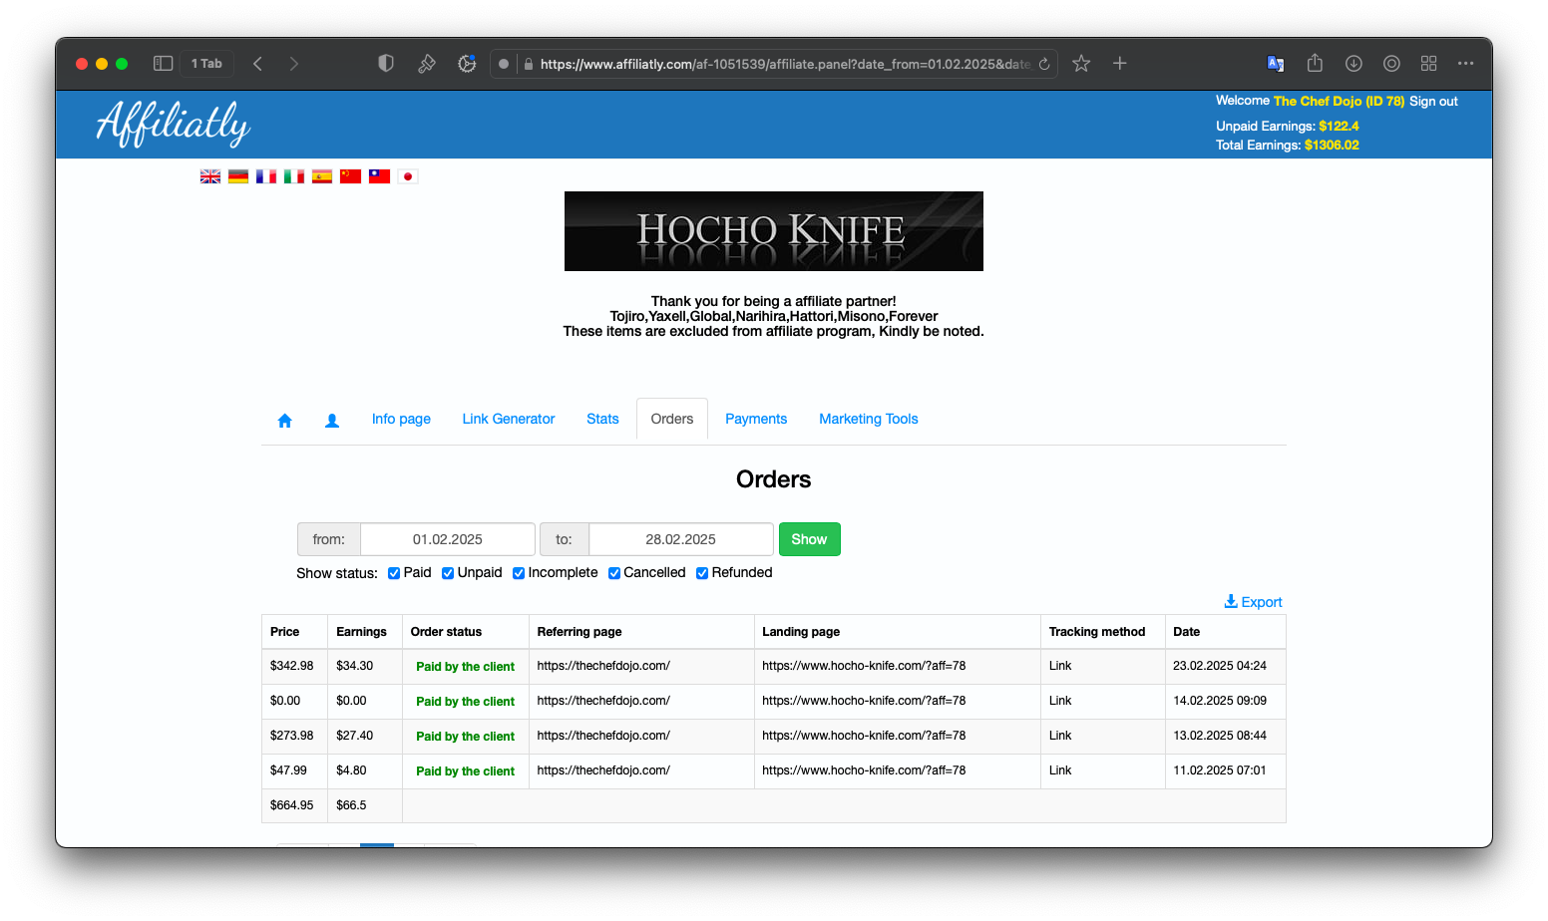Open the Info page tab
1548x921 pixels.
(x=401, y=419)
